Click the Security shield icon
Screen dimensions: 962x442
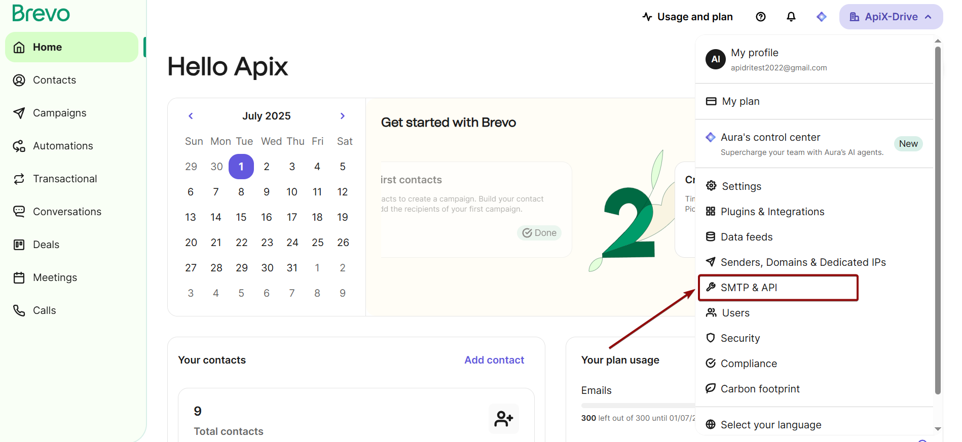click(x=711, y=338)
